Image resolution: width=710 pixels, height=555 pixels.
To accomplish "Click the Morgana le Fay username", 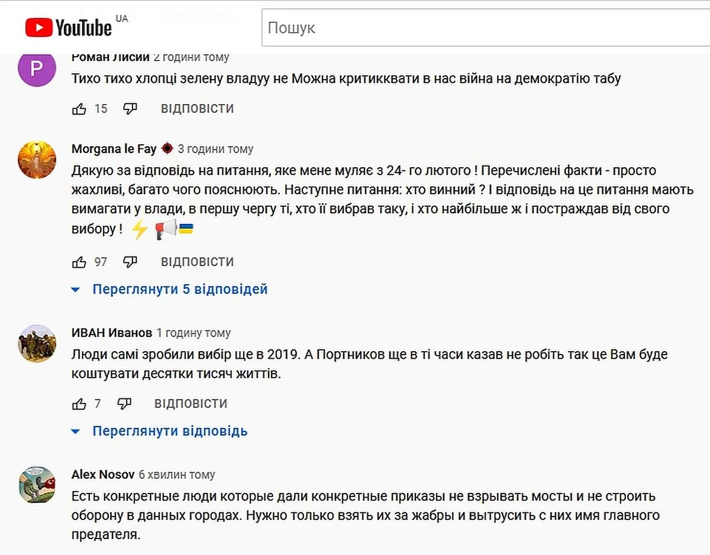I will click(x=114, y=149).
